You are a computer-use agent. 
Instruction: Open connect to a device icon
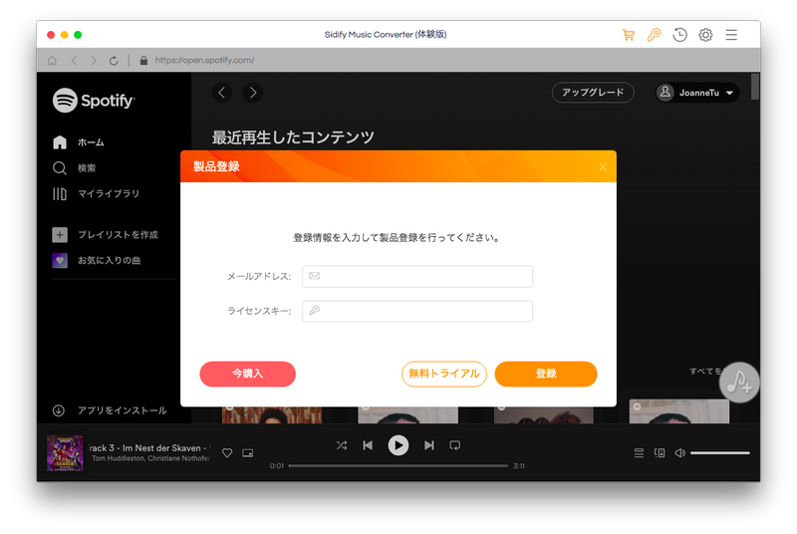[660, 452]
